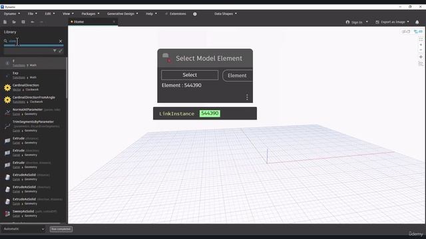Image resolution: width=426 pixels, height=239 pixels.
Task: Click the New file toolbar icon
Action: (5, 22)
